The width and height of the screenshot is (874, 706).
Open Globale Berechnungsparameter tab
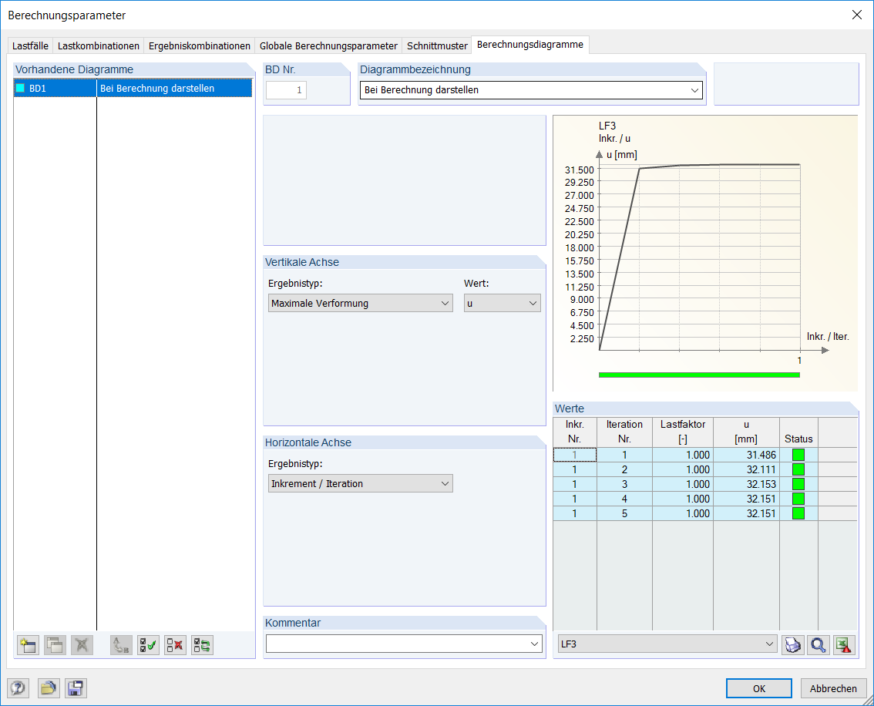328,45
